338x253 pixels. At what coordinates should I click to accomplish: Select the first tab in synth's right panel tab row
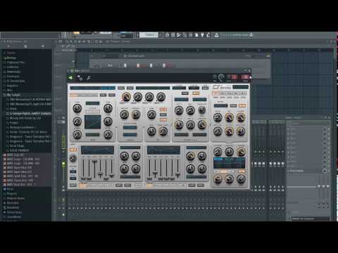click(215, 93)
